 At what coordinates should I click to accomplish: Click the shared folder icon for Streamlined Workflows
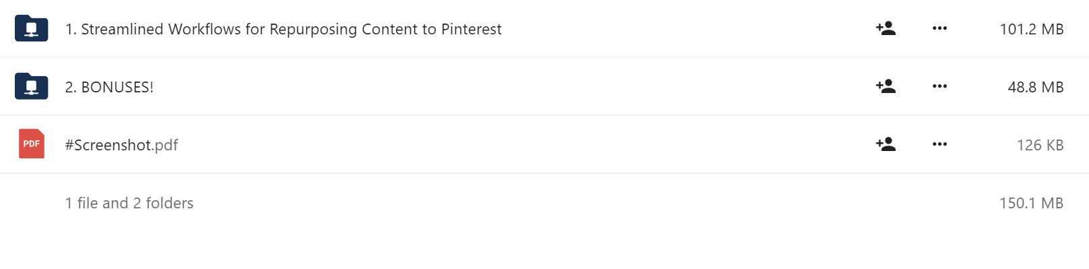32,28
